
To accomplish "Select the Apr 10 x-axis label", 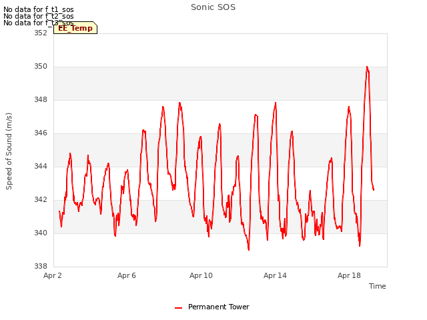I will 201,275.
